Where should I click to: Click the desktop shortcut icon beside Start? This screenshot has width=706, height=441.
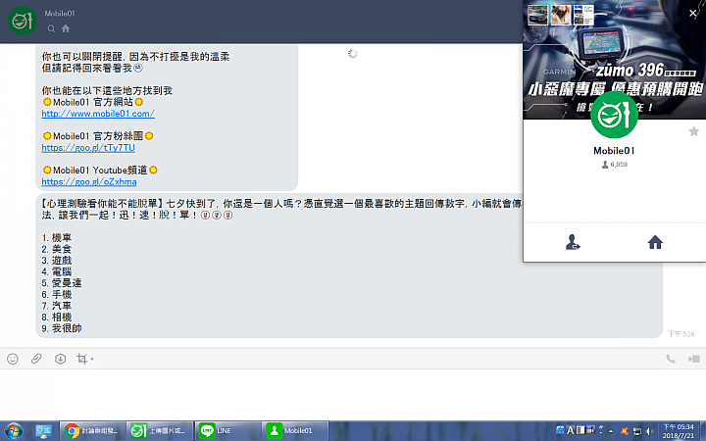coord(44,430)
